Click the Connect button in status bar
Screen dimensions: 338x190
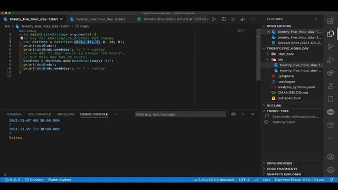pos(34,179)
